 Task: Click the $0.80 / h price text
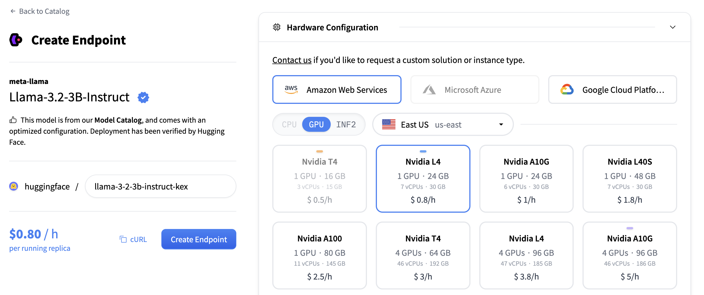(34, 234)
